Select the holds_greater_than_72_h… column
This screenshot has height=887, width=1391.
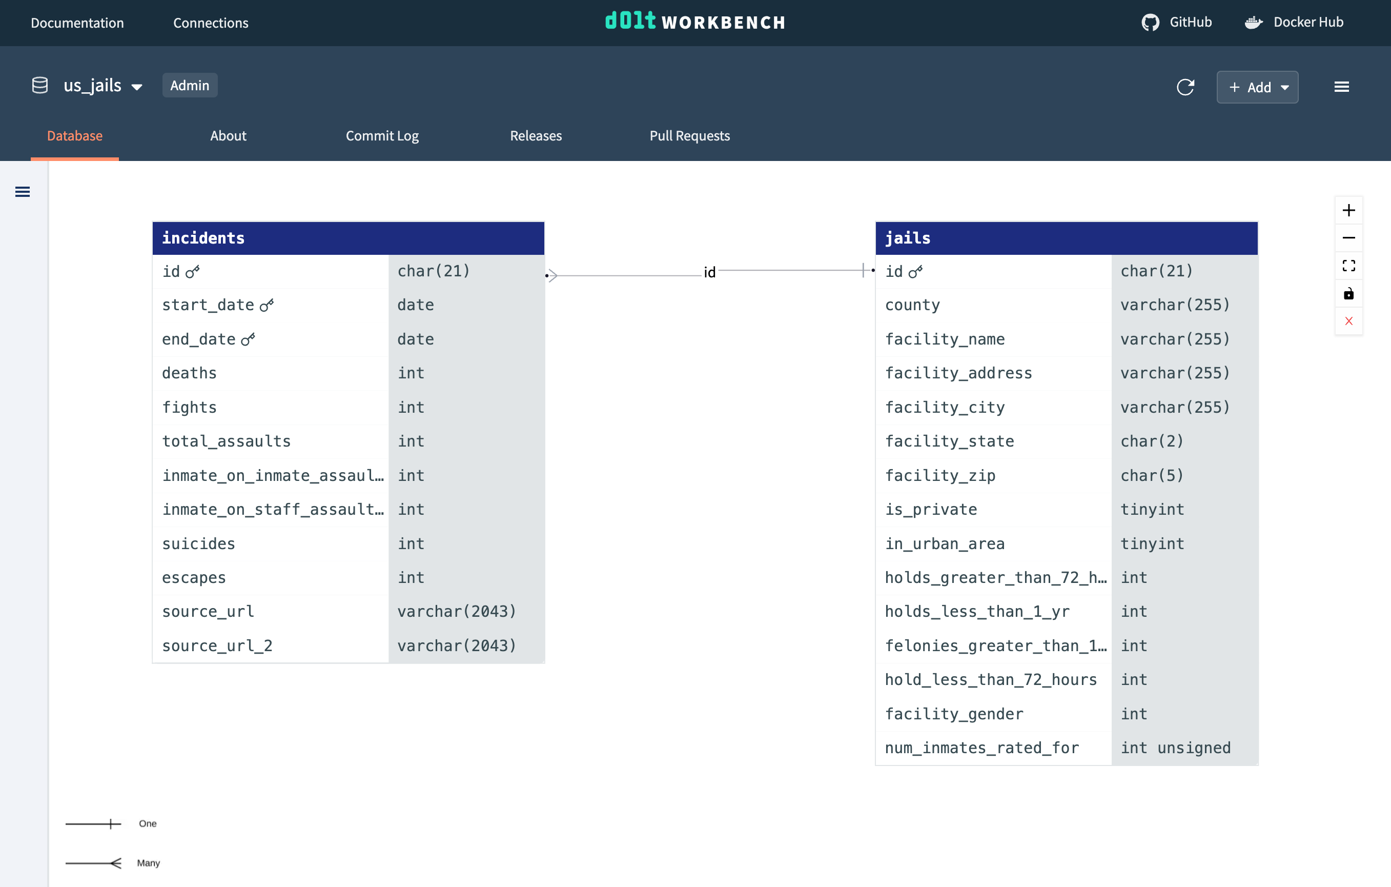1067,578
